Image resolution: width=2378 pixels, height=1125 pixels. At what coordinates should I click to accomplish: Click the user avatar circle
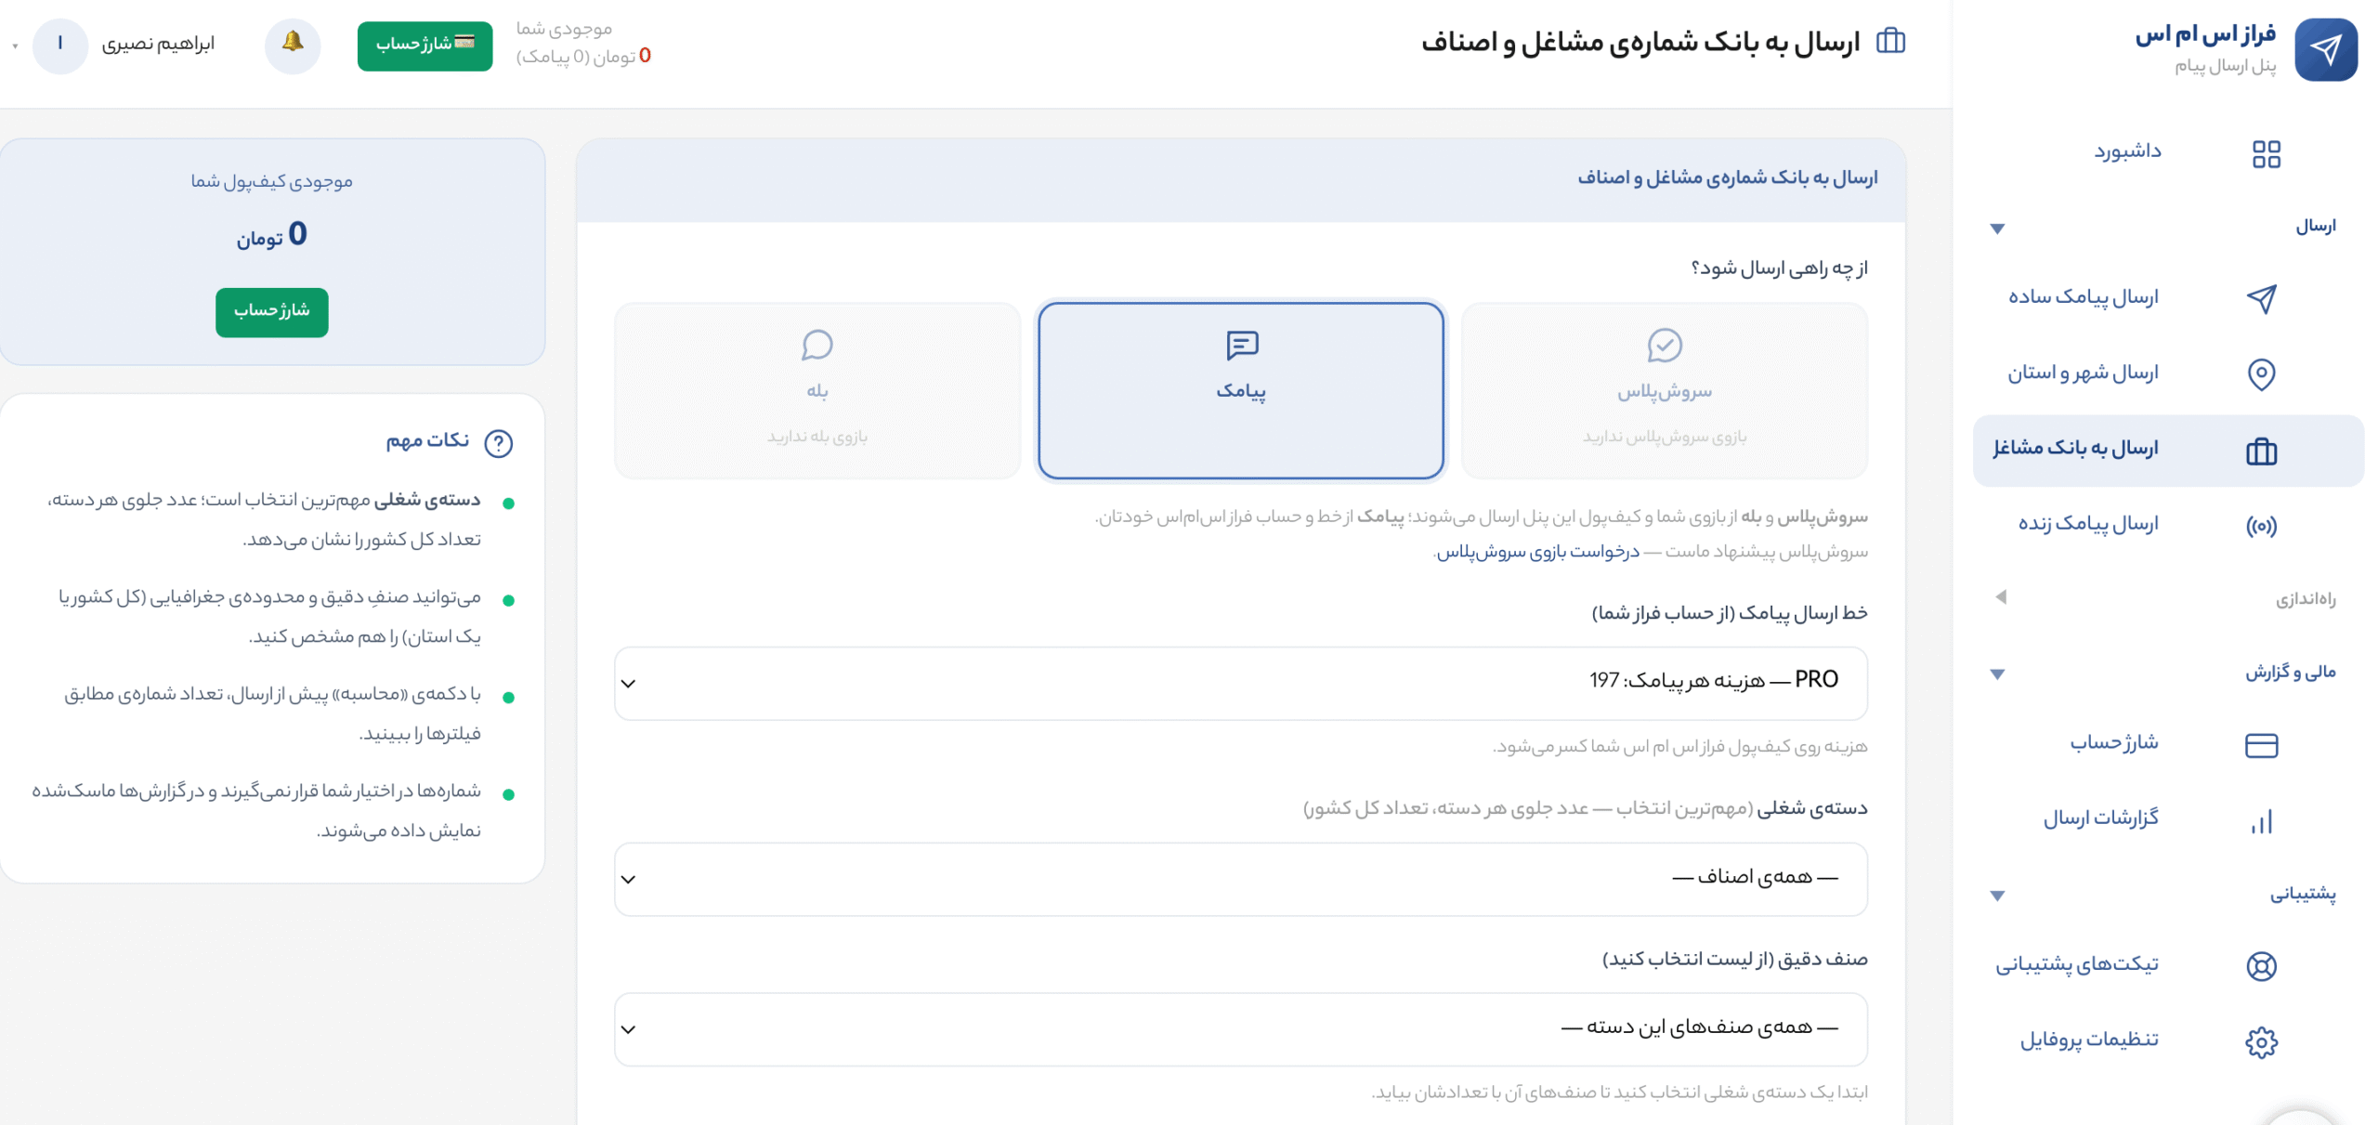tap(59, 45)
